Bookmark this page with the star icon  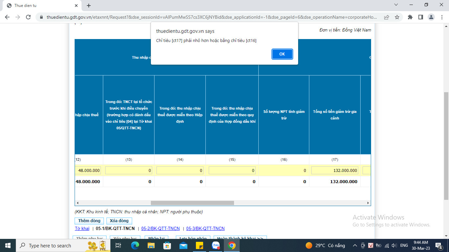(397, 17)
